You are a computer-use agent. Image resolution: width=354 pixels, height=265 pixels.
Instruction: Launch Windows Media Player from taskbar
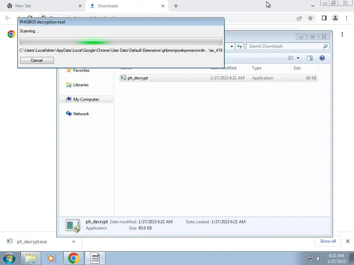coord(52,258)
